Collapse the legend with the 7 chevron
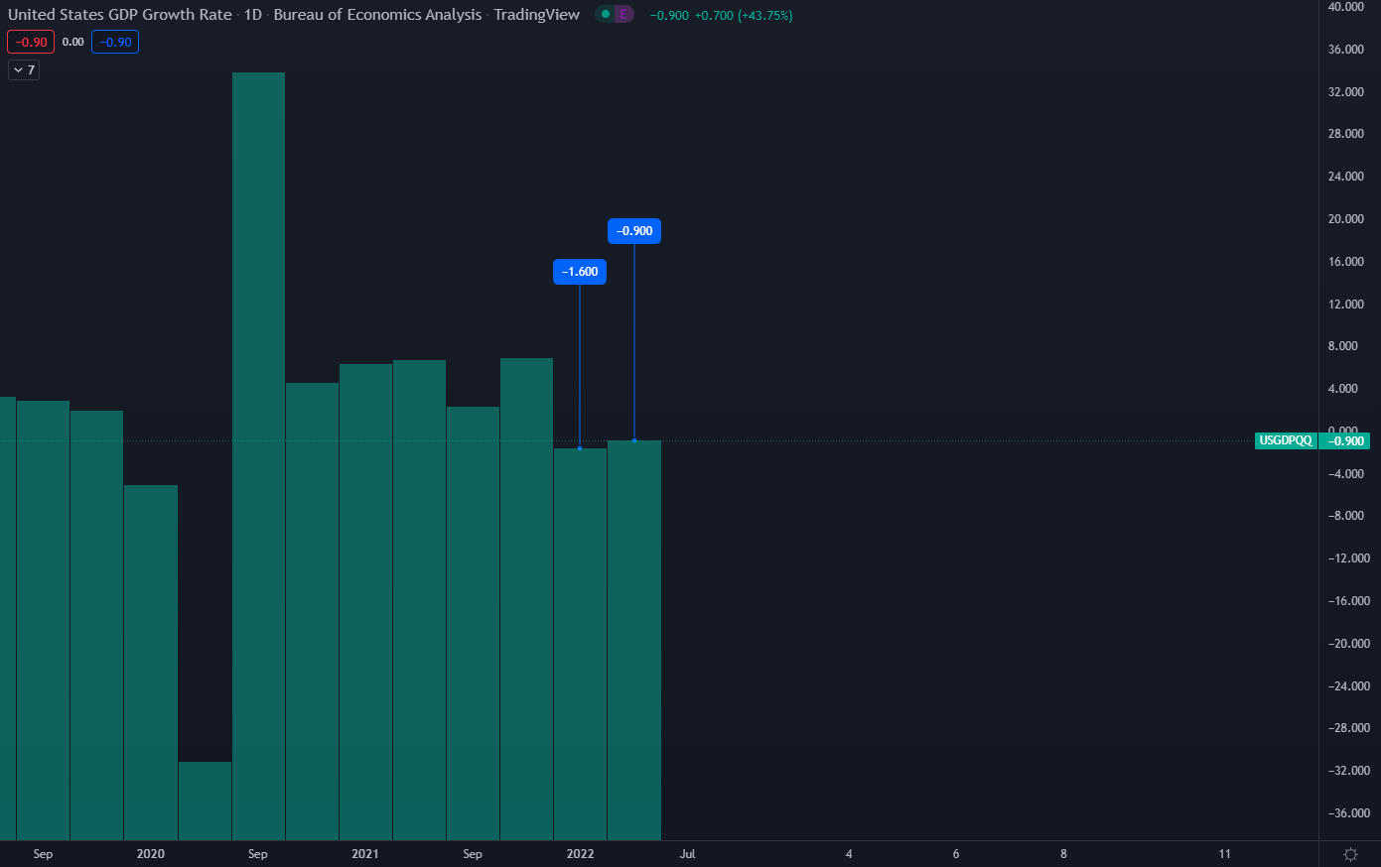 click(x=24, y=70)
